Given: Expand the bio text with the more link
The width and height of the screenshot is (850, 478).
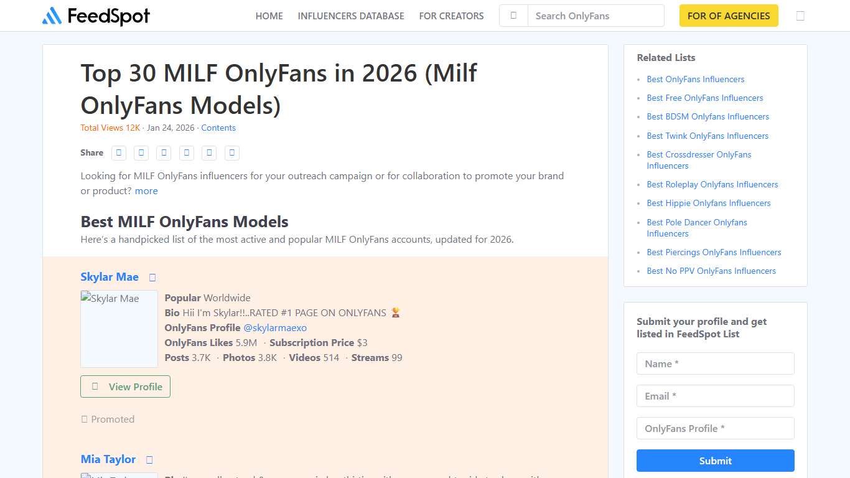Looking at the screenshot, I should click(x=146, y=191).
